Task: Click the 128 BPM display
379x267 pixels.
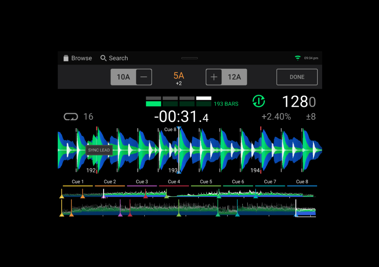Action: pos(298,102)
